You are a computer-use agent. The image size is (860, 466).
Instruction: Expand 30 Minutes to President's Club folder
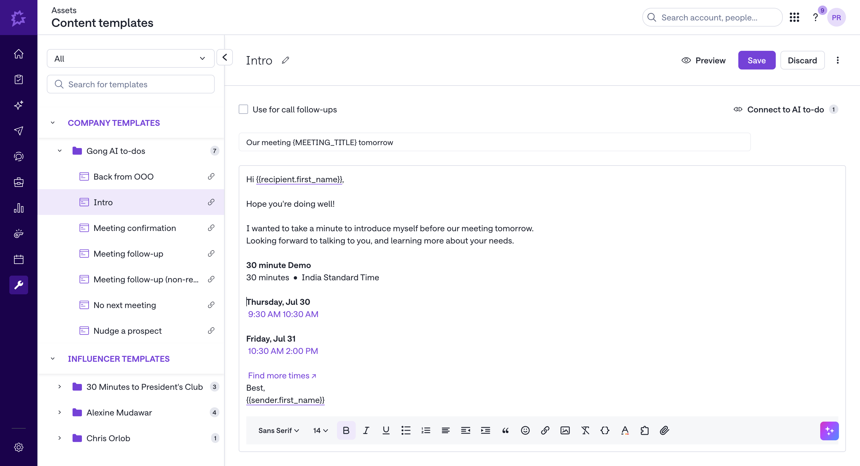tap(60, 387)
